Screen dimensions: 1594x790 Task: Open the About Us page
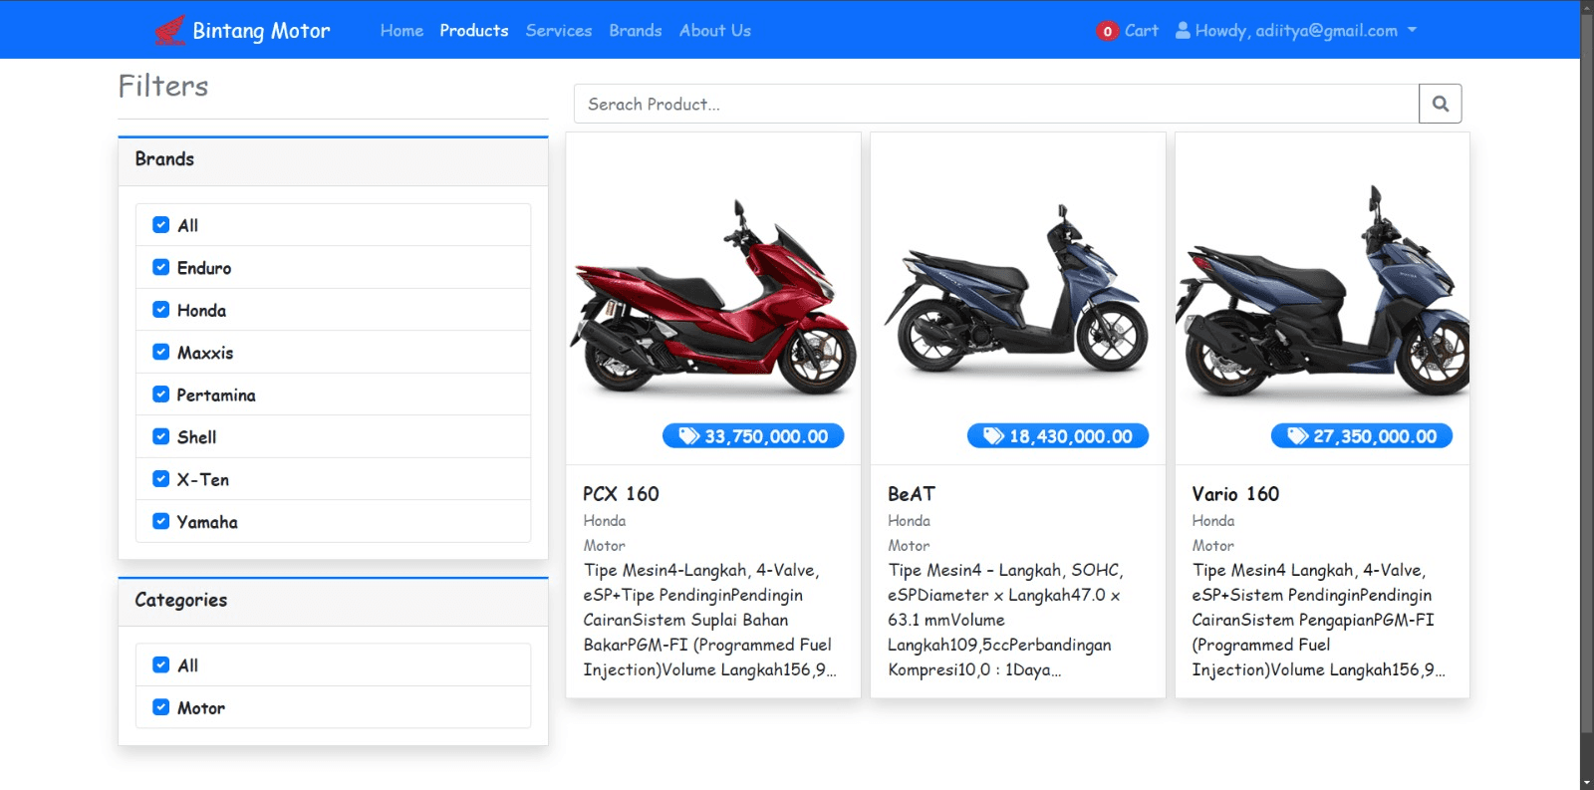[x=715, y=31]
